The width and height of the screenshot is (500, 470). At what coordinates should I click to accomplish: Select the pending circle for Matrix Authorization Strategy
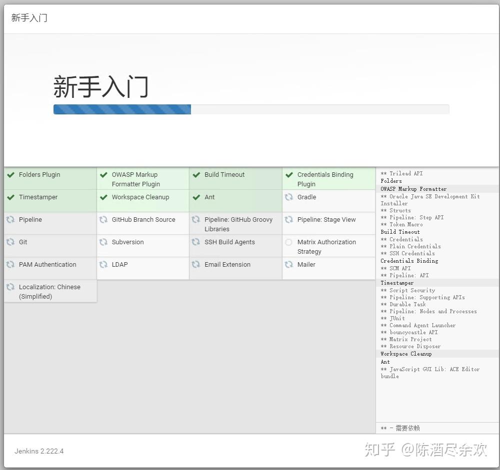click(x=288, y=242)
